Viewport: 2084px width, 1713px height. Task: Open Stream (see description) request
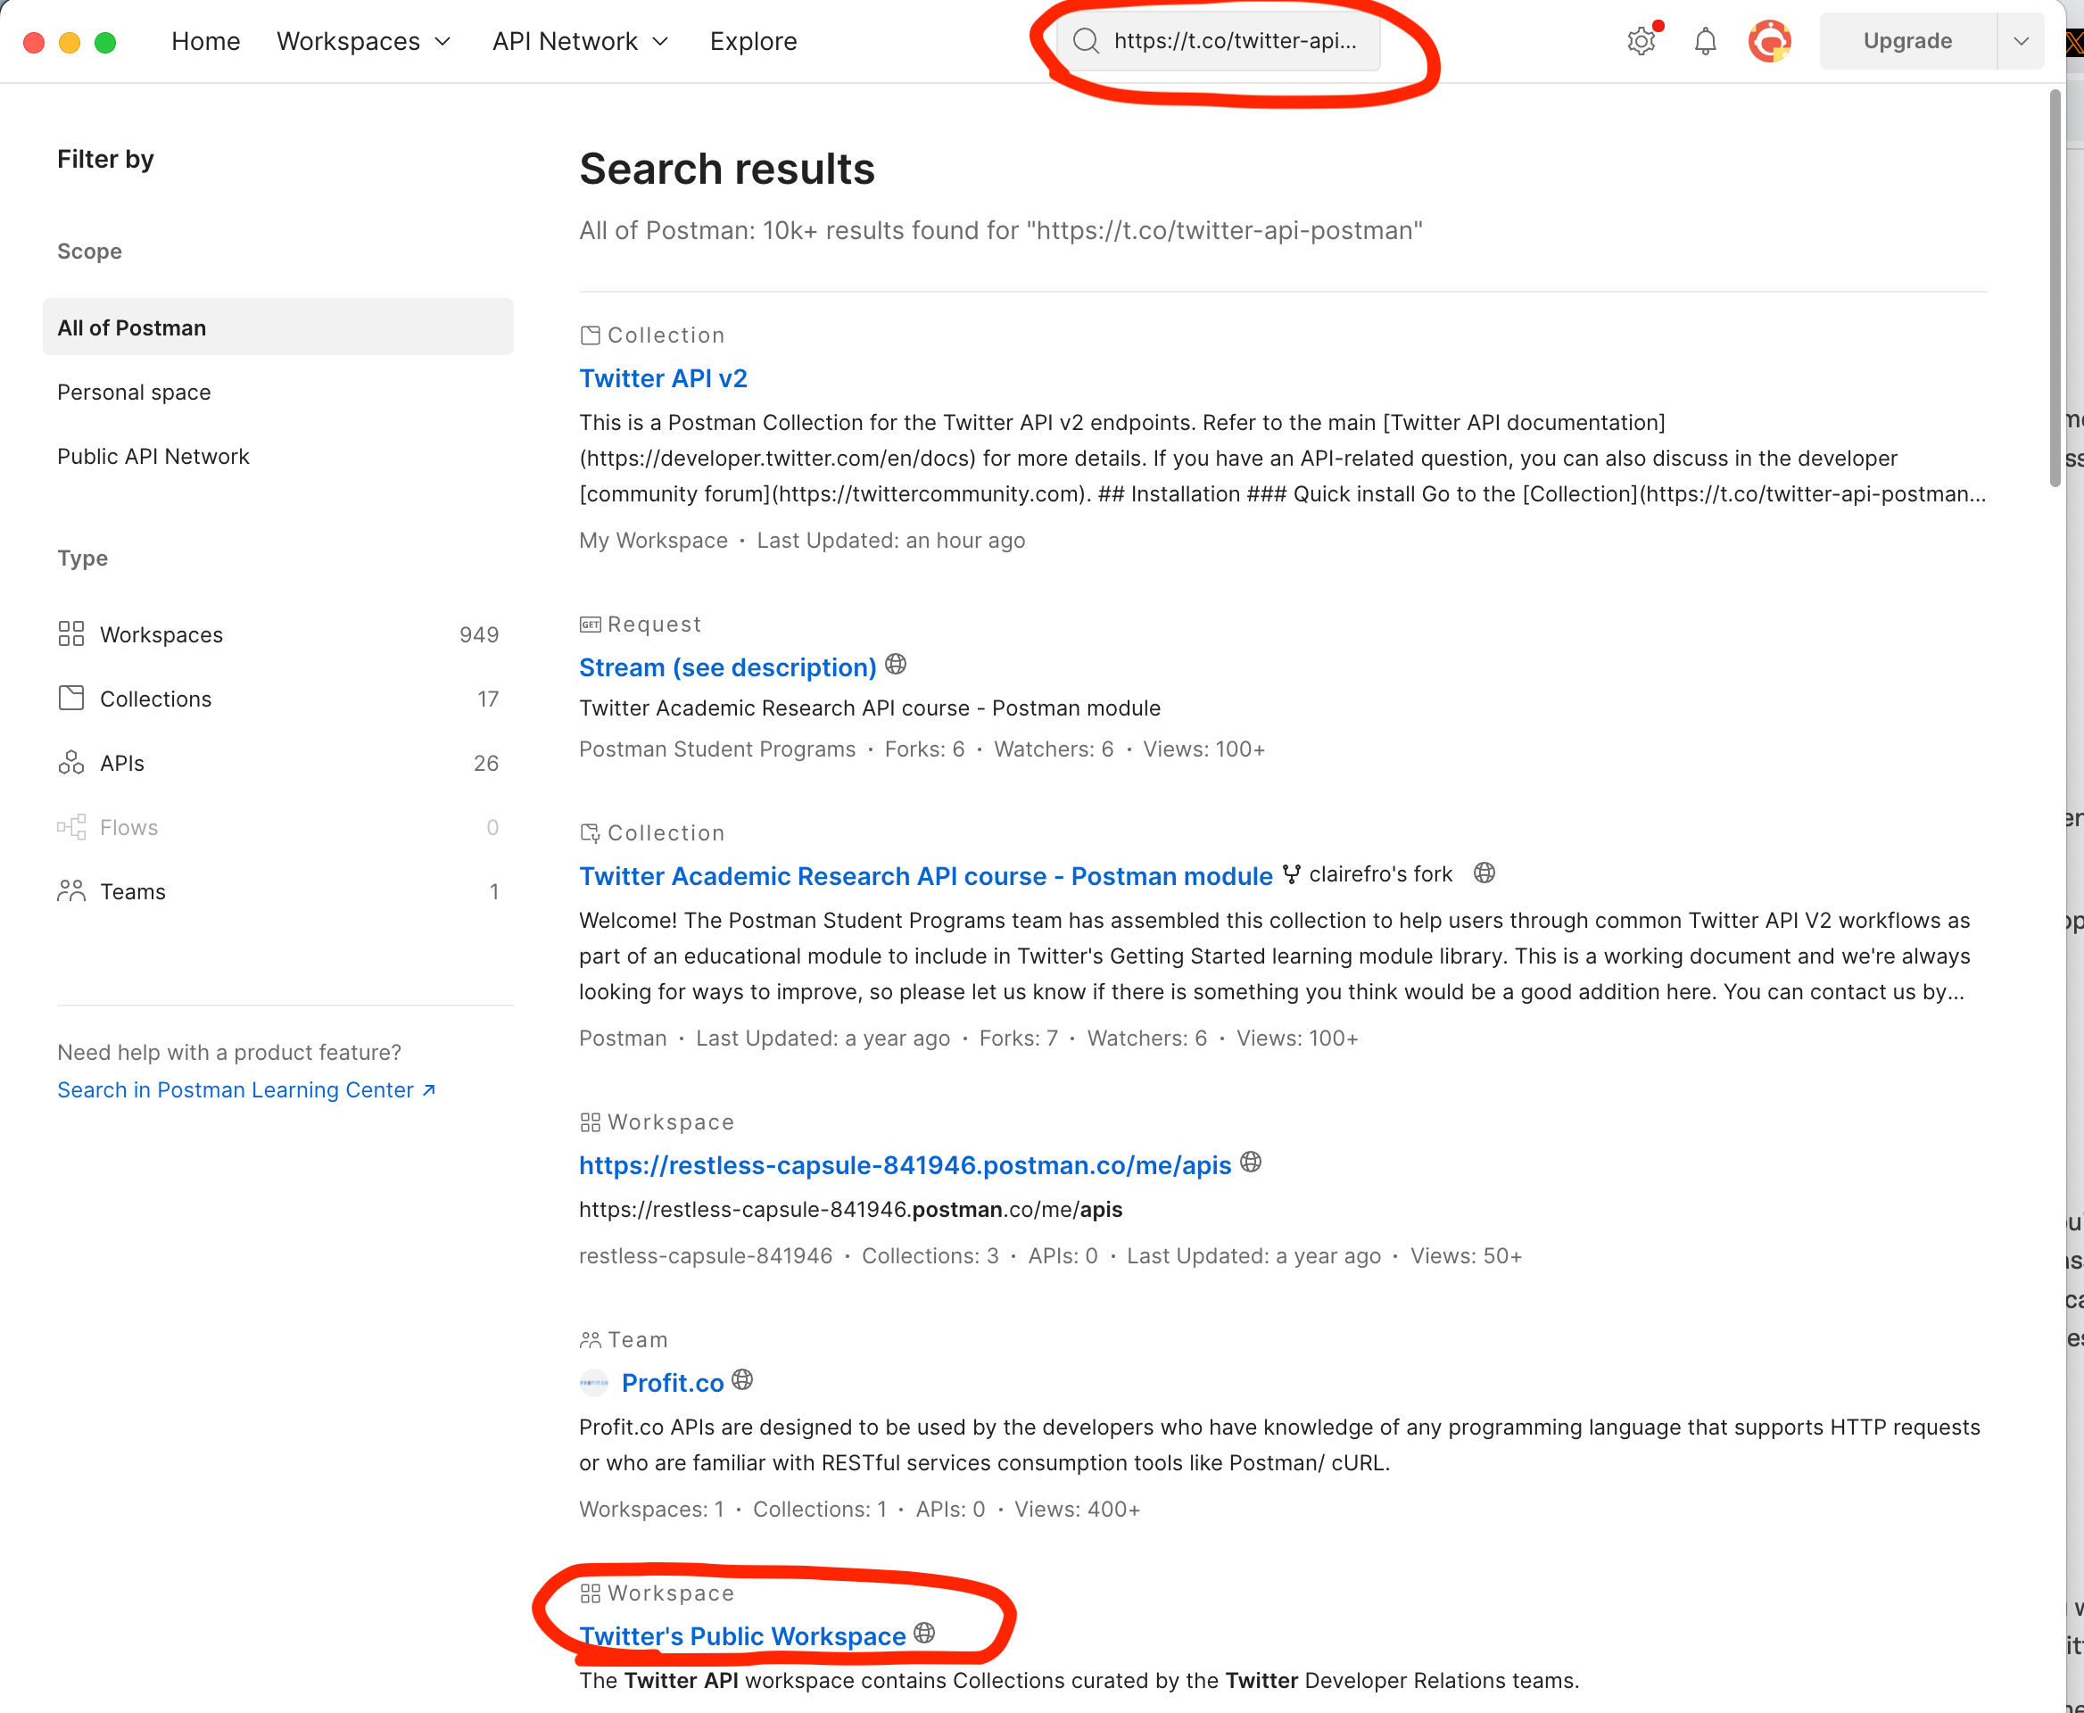pos(727,667)
